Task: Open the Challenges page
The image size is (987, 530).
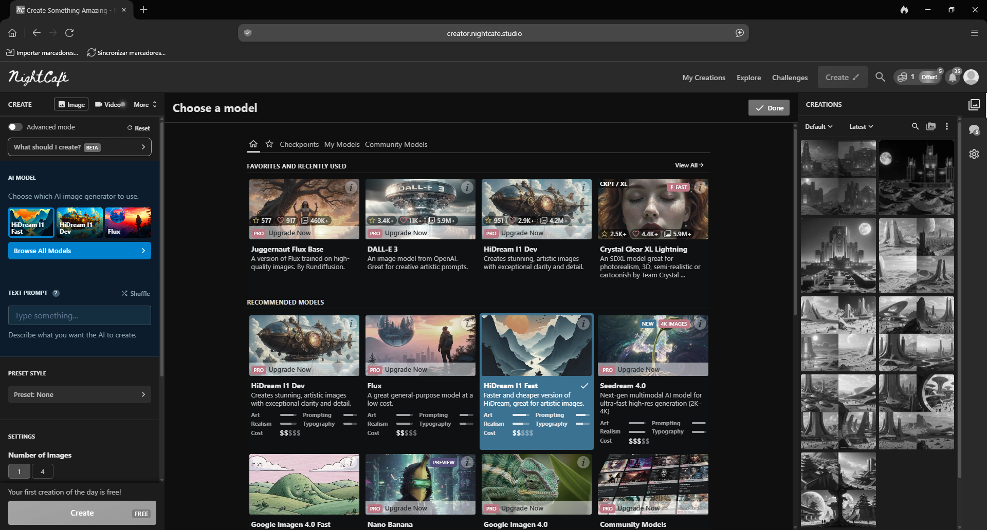Action: pos(790,77)
